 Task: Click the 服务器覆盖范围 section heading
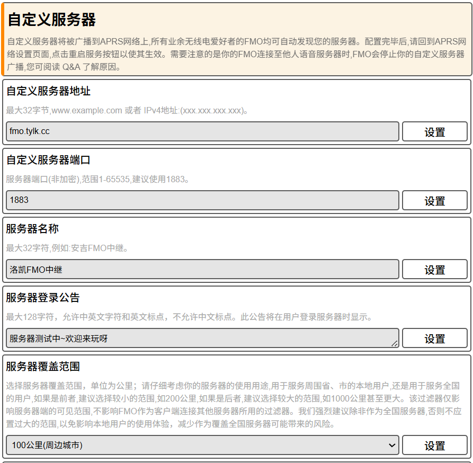click(43, 367)
